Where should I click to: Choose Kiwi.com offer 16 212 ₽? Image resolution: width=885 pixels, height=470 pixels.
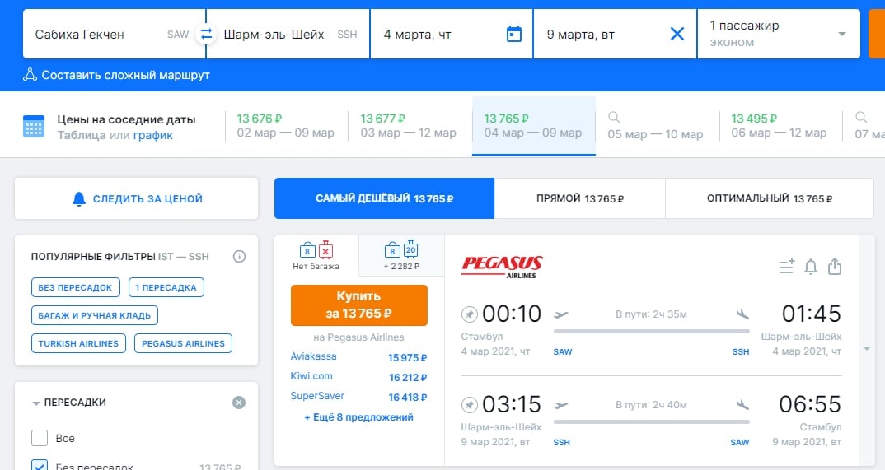point(359,376)
